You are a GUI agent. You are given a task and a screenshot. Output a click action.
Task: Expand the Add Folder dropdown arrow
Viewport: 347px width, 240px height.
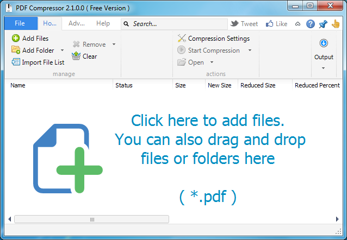click(x=62, y=50)
